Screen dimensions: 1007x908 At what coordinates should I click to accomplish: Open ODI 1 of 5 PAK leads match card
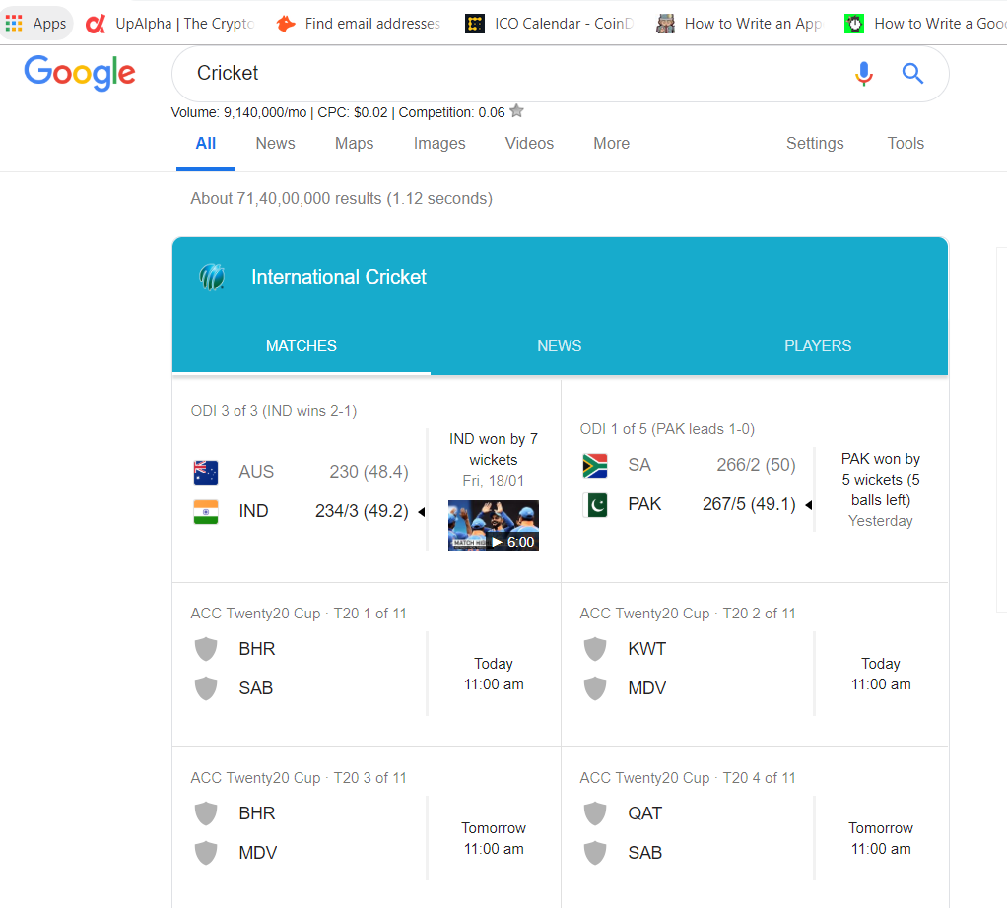[x=755, y=482]
